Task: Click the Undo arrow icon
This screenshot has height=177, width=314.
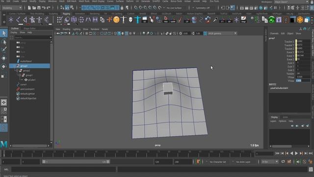Action: pyautogui.click(x=44, y=8)
